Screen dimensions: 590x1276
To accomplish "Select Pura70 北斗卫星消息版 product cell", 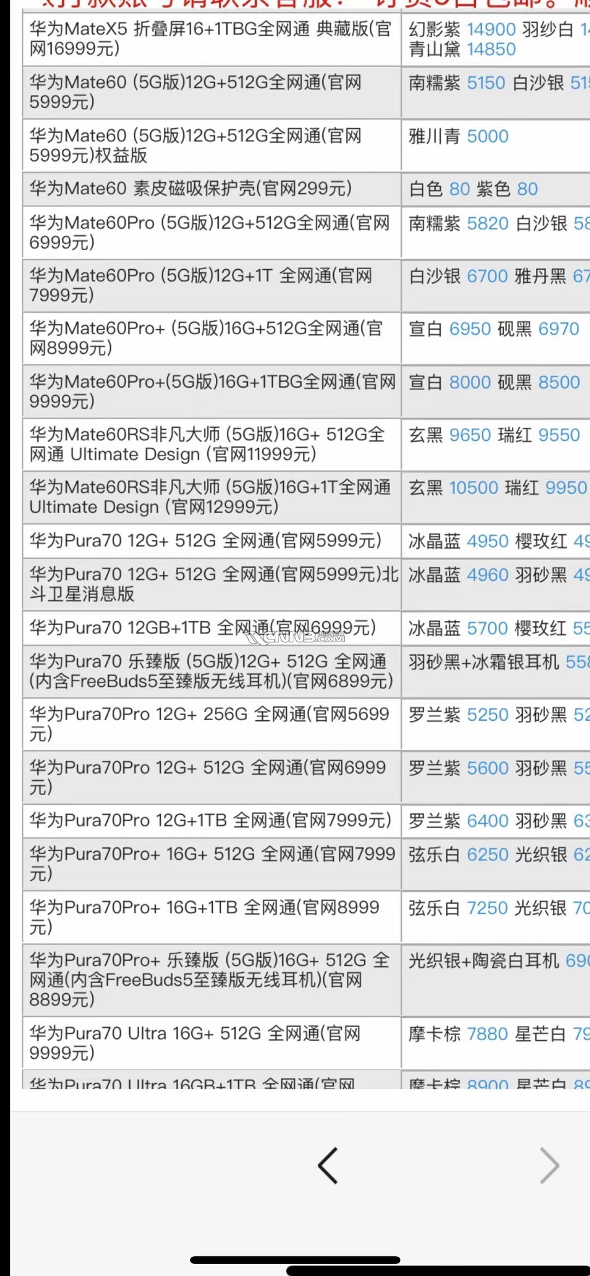I will click(212, 584).
